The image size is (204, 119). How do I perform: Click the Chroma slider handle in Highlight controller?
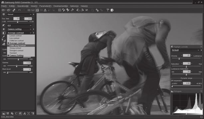[179, 59]
